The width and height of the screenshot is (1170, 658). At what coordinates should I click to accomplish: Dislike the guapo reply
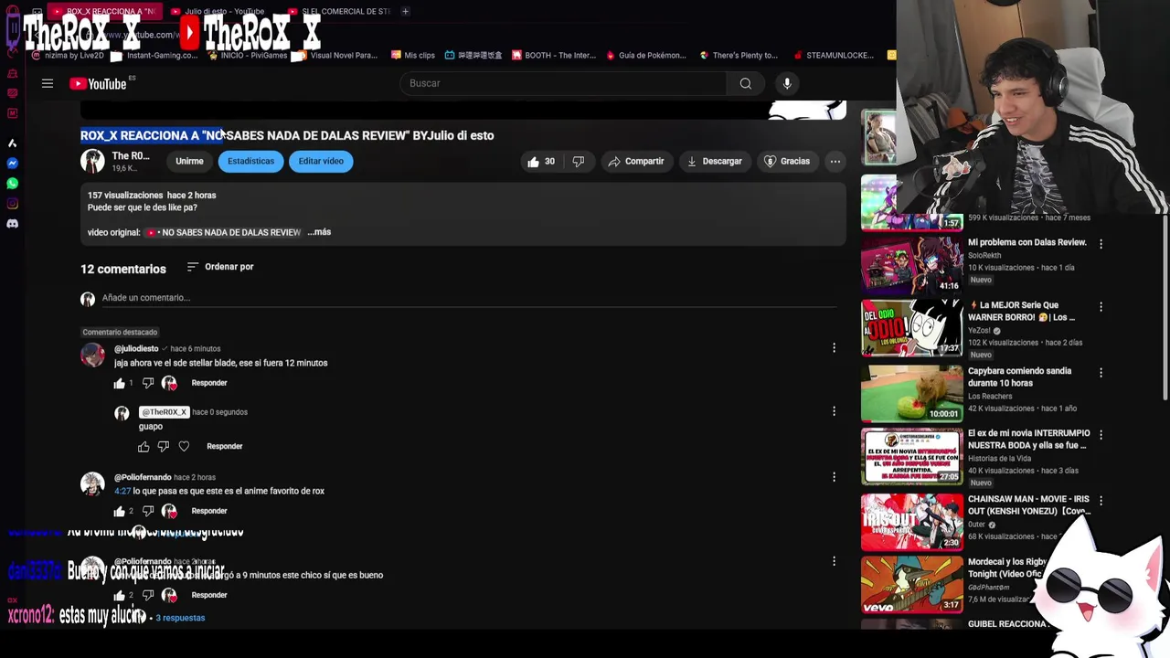pos(164,446)
